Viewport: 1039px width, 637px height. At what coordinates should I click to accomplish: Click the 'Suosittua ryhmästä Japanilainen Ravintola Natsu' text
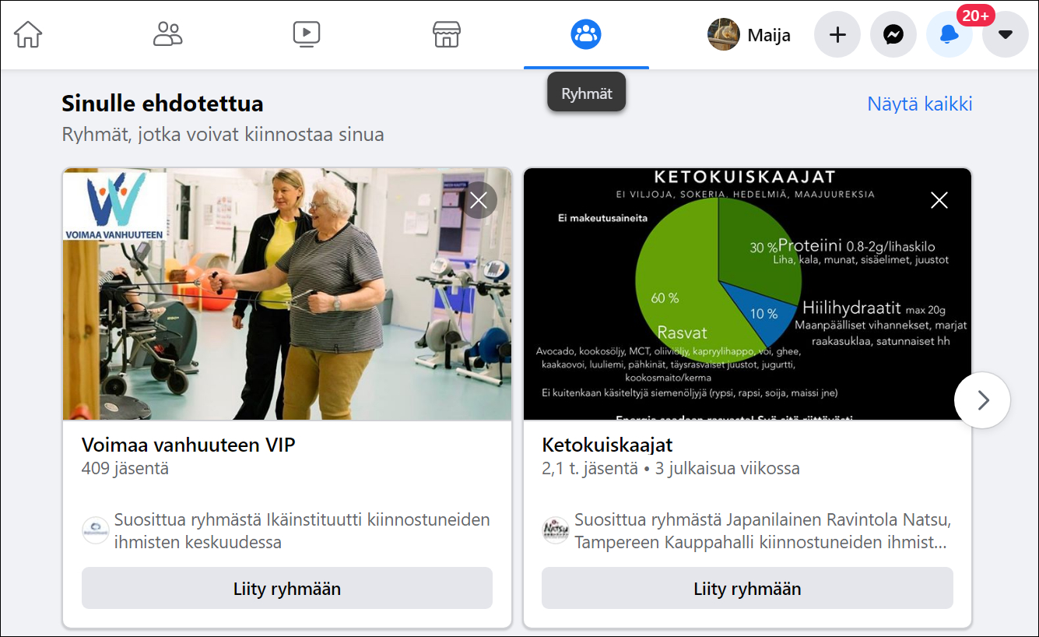(763, 530)
